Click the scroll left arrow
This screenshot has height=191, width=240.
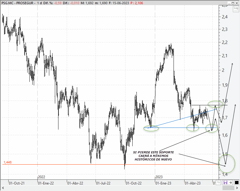pyautogui.click(x=3, y=188)
